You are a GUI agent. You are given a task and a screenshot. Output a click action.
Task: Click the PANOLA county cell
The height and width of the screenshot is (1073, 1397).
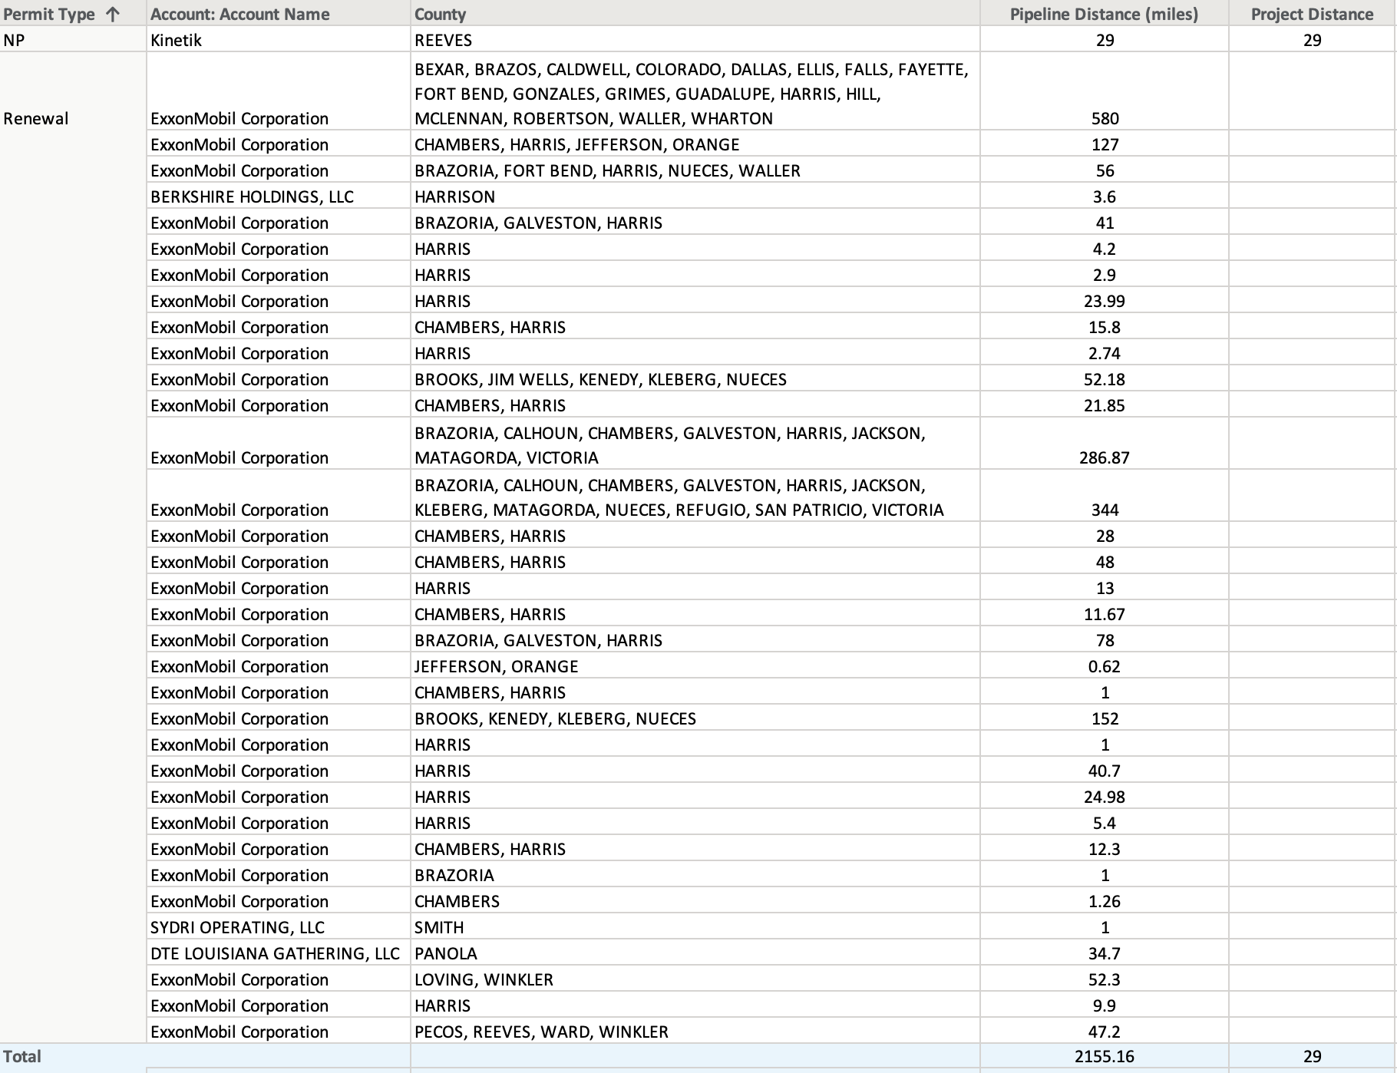pos(445,953)
